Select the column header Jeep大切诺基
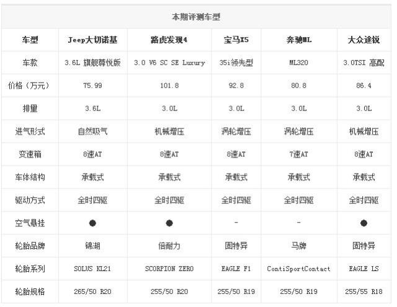The height and width of the screenshot is (307, 397). 92,40
